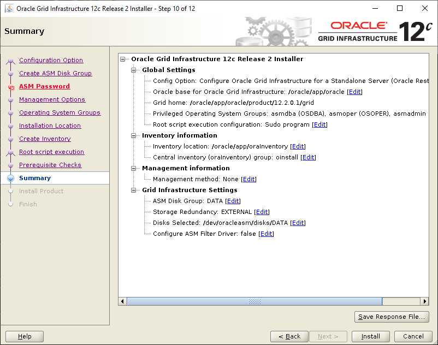Open the Help button
The width and height of the screenshot is (438, 345).
(x=25, y=336)
